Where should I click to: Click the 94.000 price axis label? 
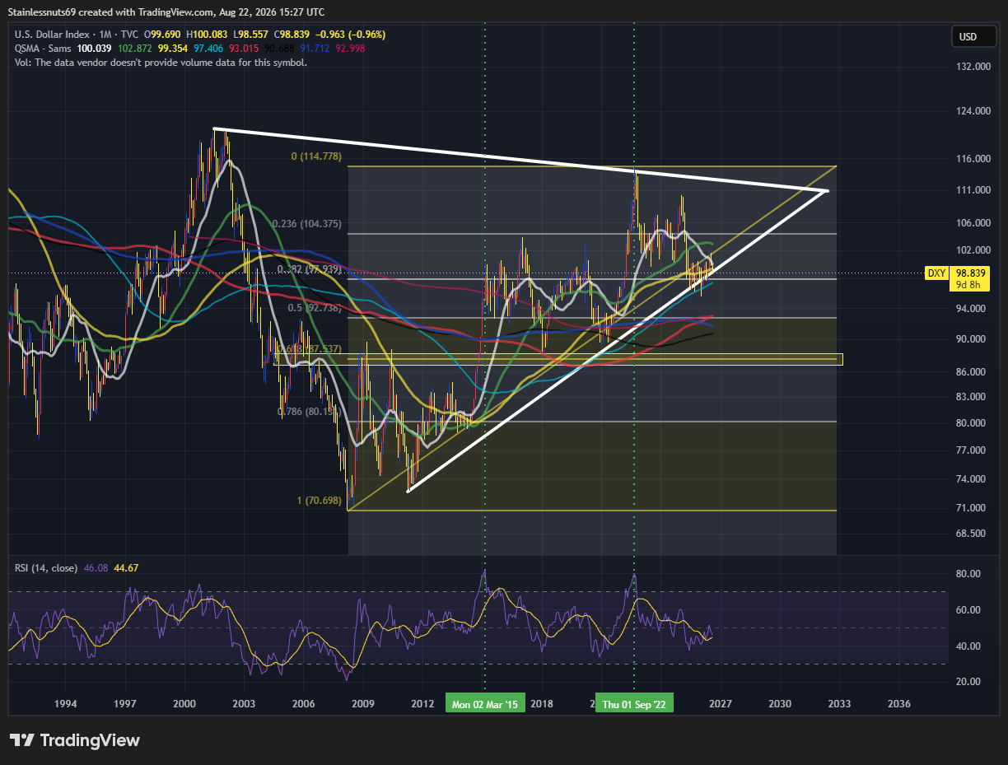click(973, 309)
